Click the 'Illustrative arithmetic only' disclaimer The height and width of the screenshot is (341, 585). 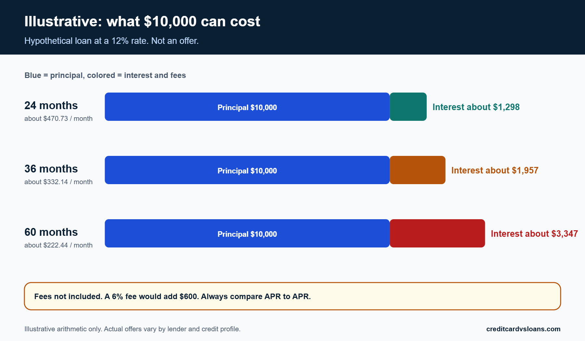(132, 329)
